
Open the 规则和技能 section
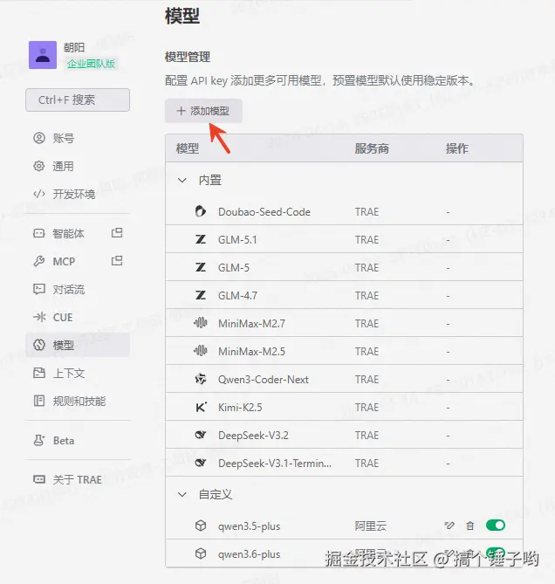79,402
